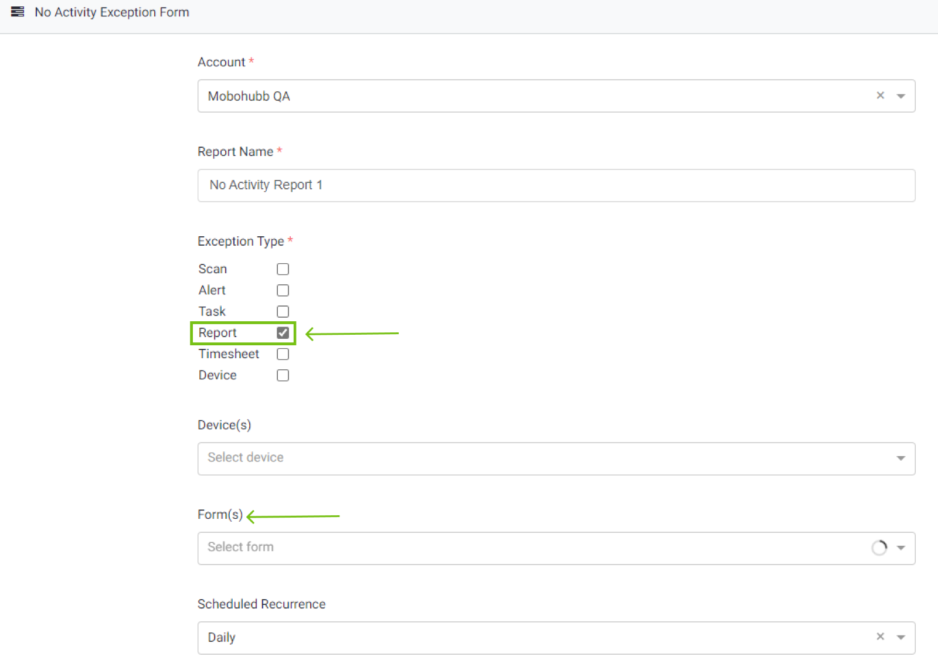The width and height of the screenshot is (938, 663).
Task: Edit the Report Name text field
Action: click(556, 185)
